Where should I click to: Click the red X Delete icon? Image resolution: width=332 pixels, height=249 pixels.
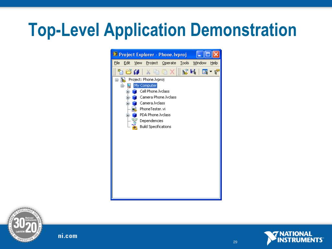pyautogui.click(x=172, y=72)
